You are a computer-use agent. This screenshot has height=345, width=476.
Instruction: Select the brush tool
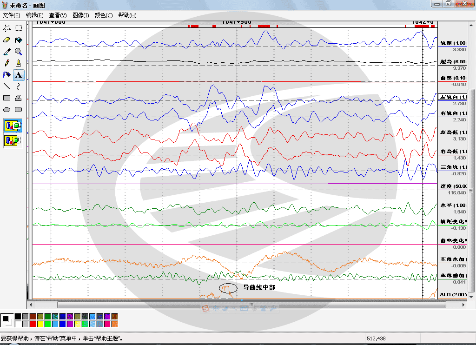(x=19, y=63)
